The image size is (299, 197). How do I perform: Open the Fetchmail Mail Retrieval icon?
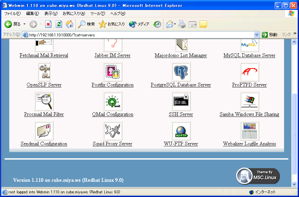tap(44, 45)
